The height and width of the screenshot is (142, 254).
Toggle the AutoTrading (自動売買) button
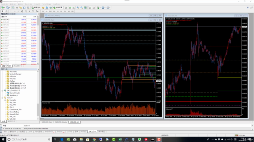tap(58, 7)
